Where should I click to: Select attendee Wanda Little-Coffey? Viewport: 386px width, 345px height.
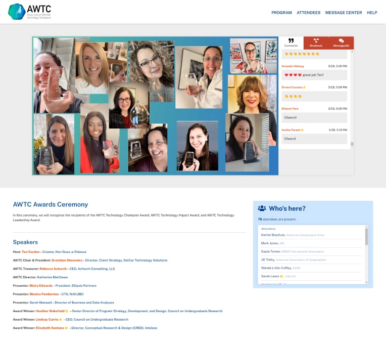pyautogui.click(x=276, y=268)
